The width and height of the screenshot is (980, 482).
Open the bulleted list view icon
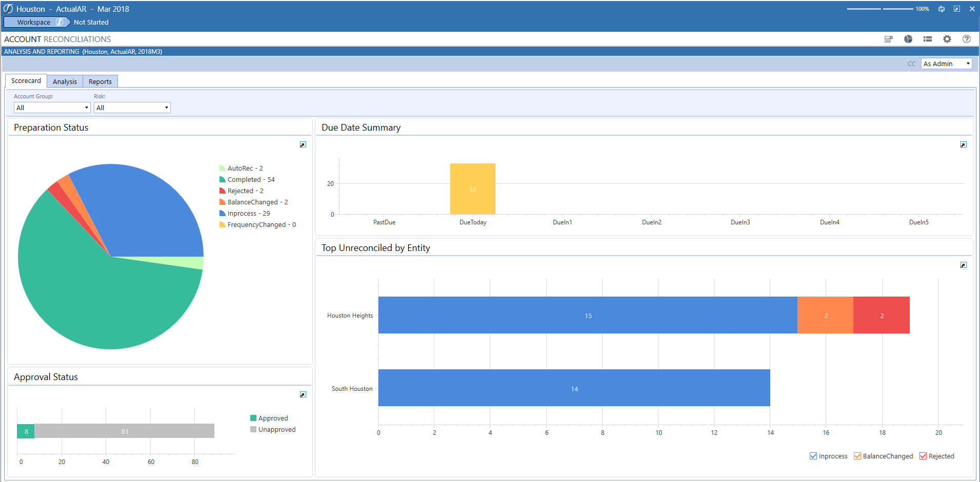pos(928,39)
